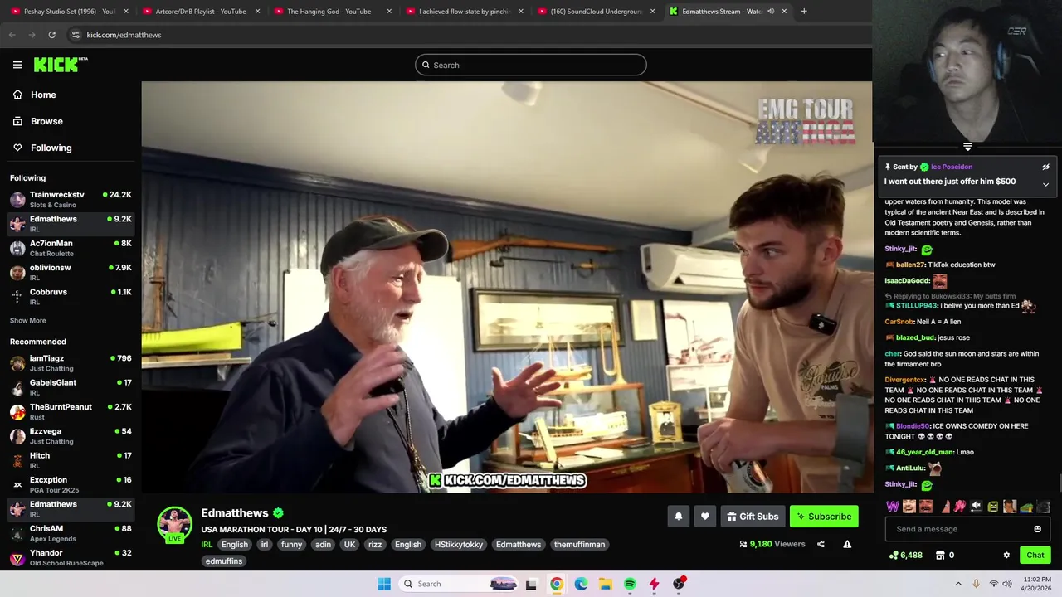
Task: Open Excxption recommended channel
Action: click(71, 484)
